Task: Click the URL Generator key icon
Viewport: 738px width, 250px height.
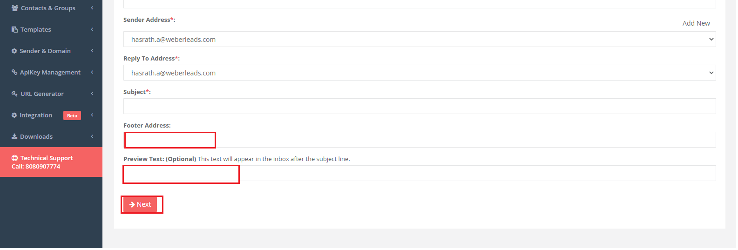Action: (14, 94)
